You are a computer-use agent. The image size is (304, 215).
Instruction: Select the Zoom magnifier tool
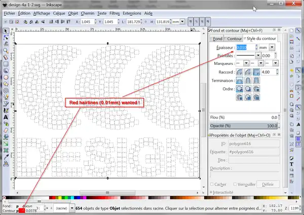coord(6,51)
